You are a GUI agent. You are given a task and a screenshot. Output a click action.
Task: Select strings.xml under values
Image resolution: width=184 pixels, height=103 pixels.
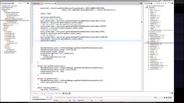tap(11, 49)
